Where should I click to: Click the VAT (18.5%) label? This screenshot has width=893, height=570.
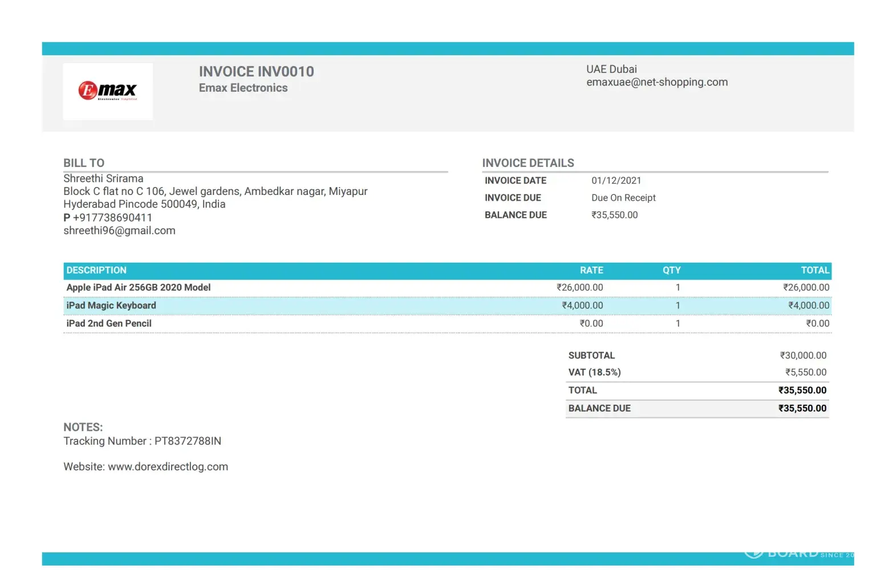[594, 372]
